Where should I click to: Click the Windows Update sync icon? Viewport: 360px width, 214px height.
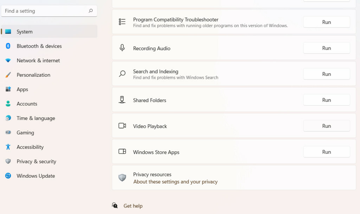[x=8, y=176]
